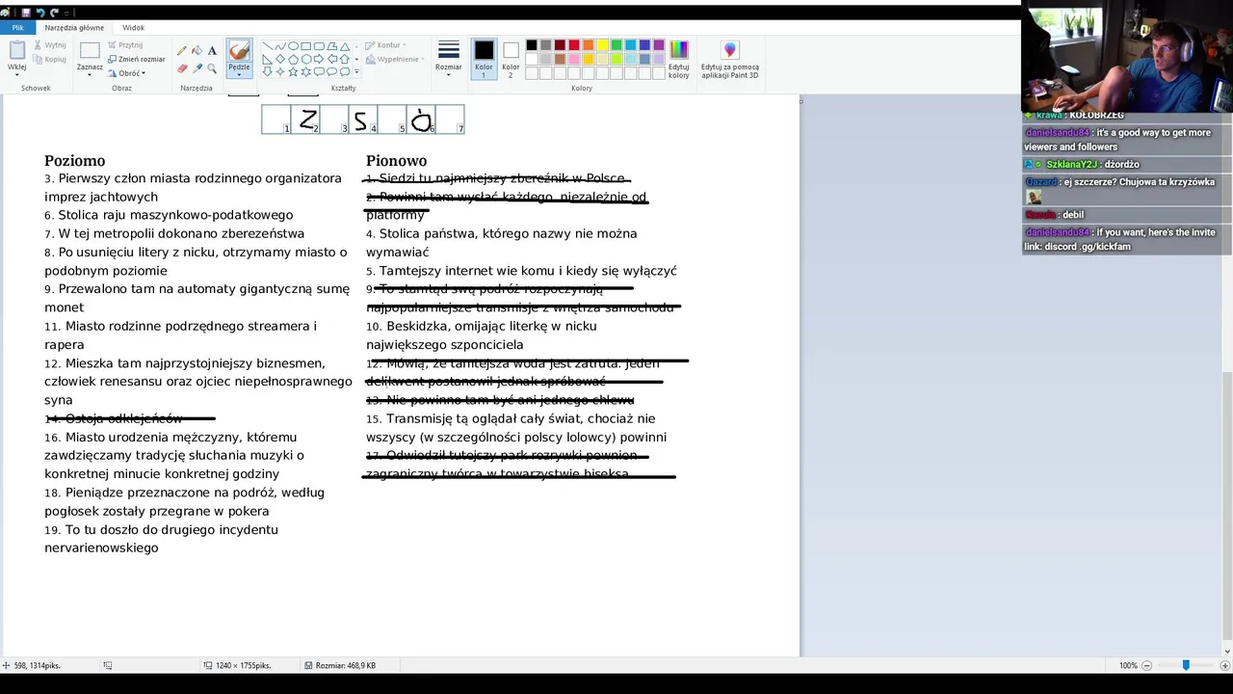Open the Plik file menu
This screenshot has width=1233, height=694.
pos(17,28)
